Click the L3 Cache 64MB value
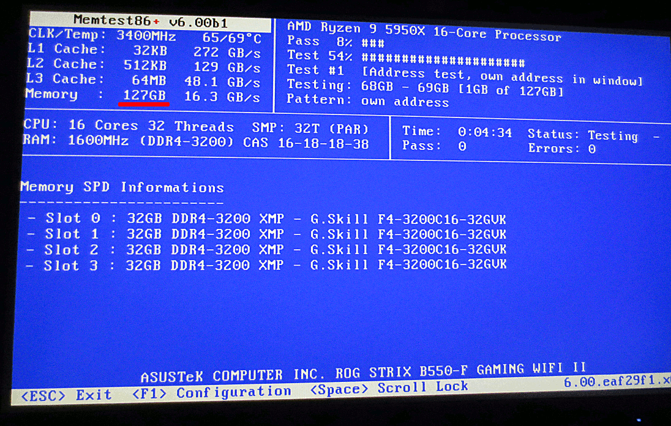The height and width of the screenshot is (426, 671). tap(149, 80)
